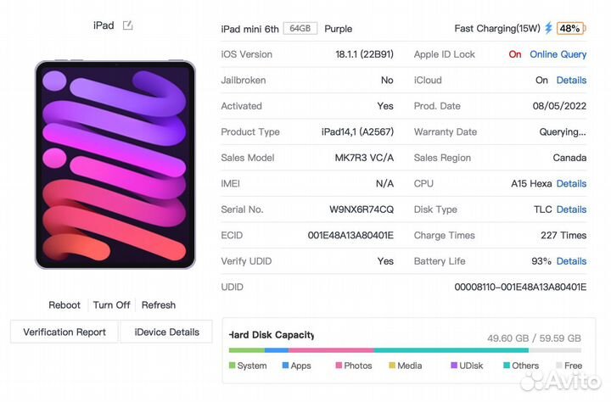Open the Verification Report
The width and height of the screenshot is (611, 402).
[x=64, y=332]
